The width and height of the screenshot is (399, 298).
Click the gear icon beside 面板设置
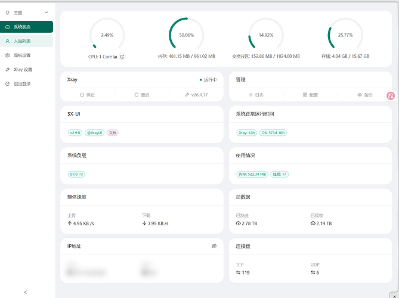[7, 55]
